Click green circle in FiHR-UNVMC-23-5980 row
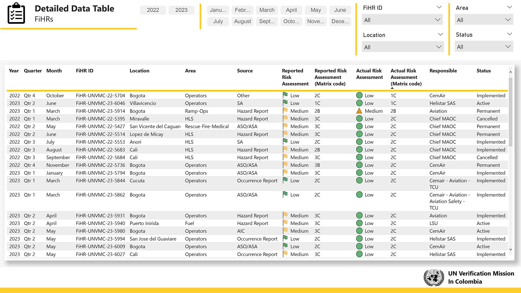Screen dimensions: 521x293 (x=359, y=231)
